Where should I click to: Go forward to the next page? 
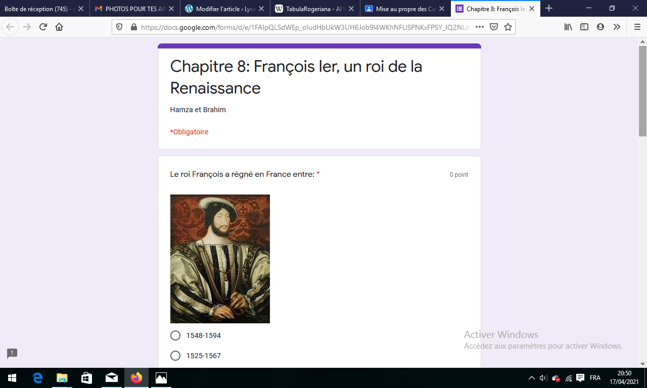click(x=27, y=27)
